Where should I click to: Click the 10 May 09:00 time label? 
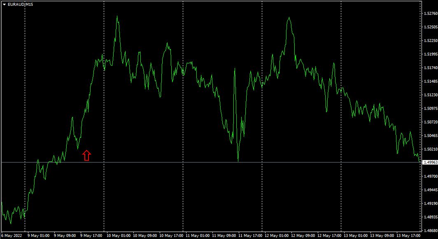click(145, 236)
